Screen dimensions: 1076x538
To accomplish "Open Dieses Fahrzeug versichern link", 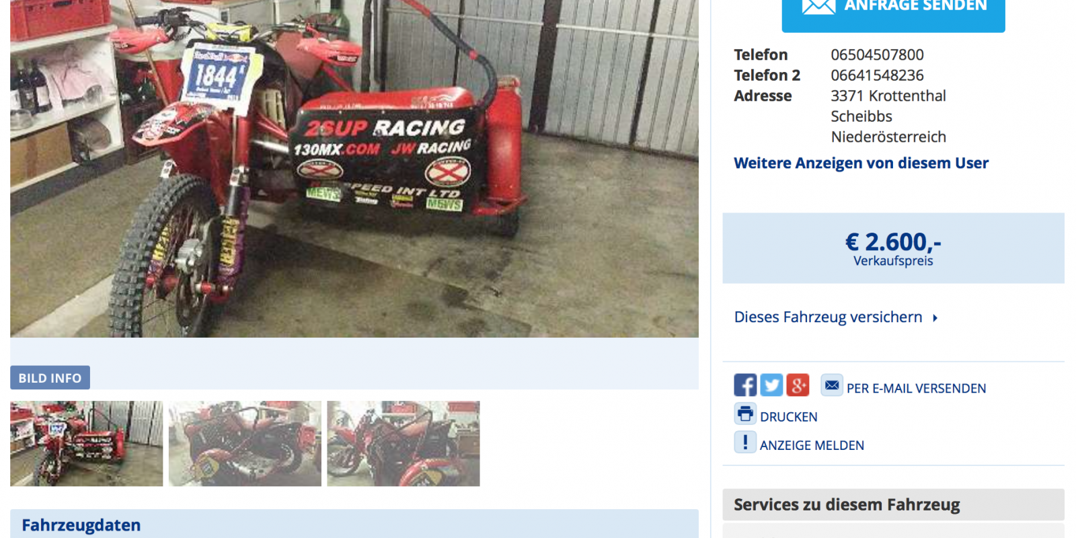I will [x=828, y=317].
